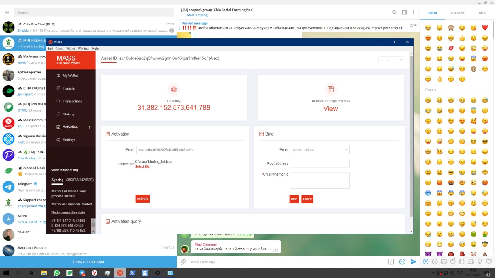
Task: Click node log panel scrollbar
Action: [93, 225]
